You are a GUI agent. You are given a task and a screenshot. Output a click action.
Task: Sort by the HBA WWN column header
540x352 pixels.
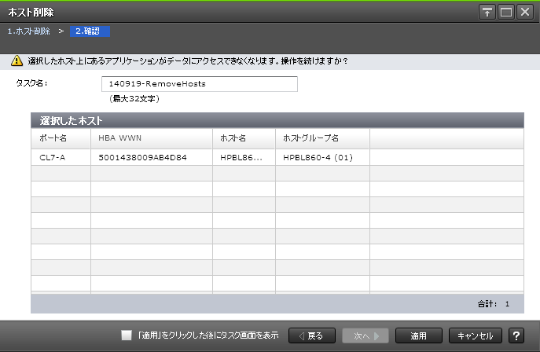point(152,138)
